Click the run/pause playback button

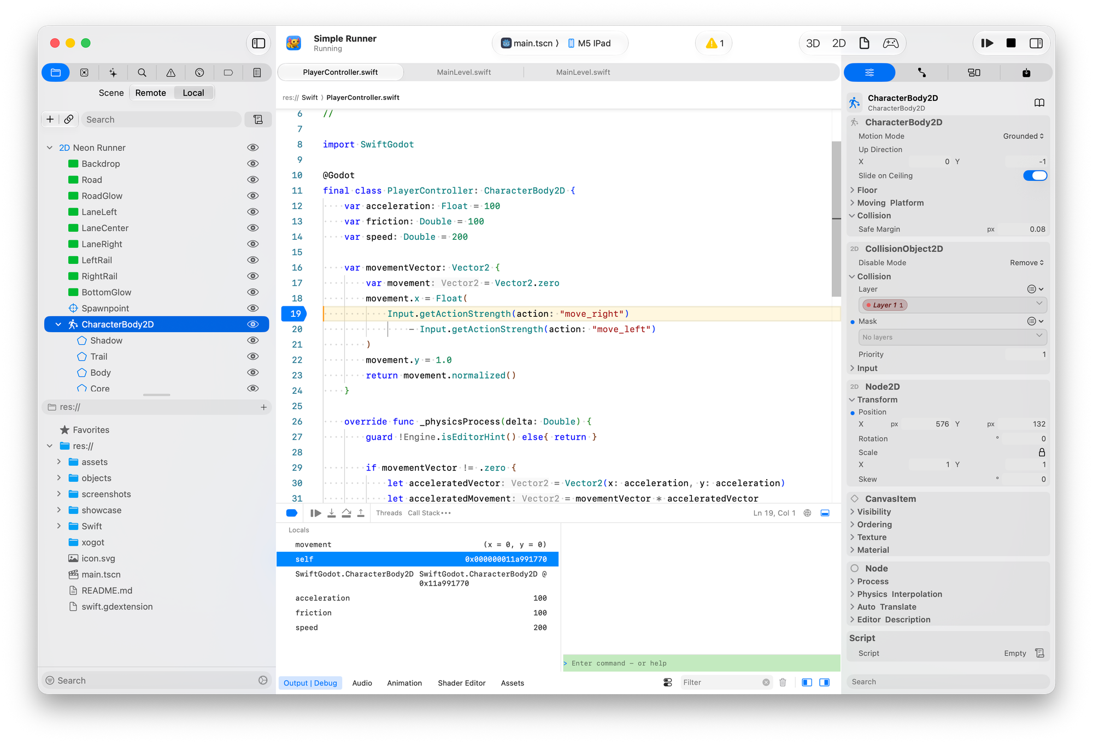pos(987,43)
